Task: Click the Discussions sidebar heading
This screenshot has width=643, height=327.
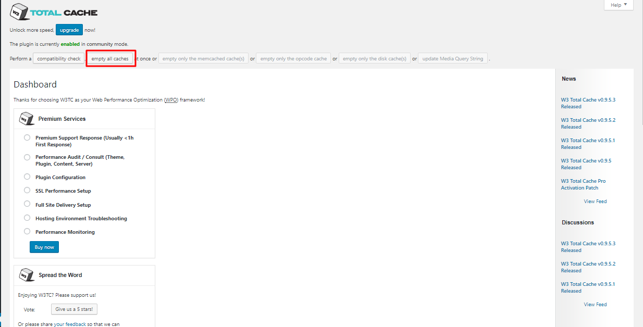Action: click(x=578, y=222)
